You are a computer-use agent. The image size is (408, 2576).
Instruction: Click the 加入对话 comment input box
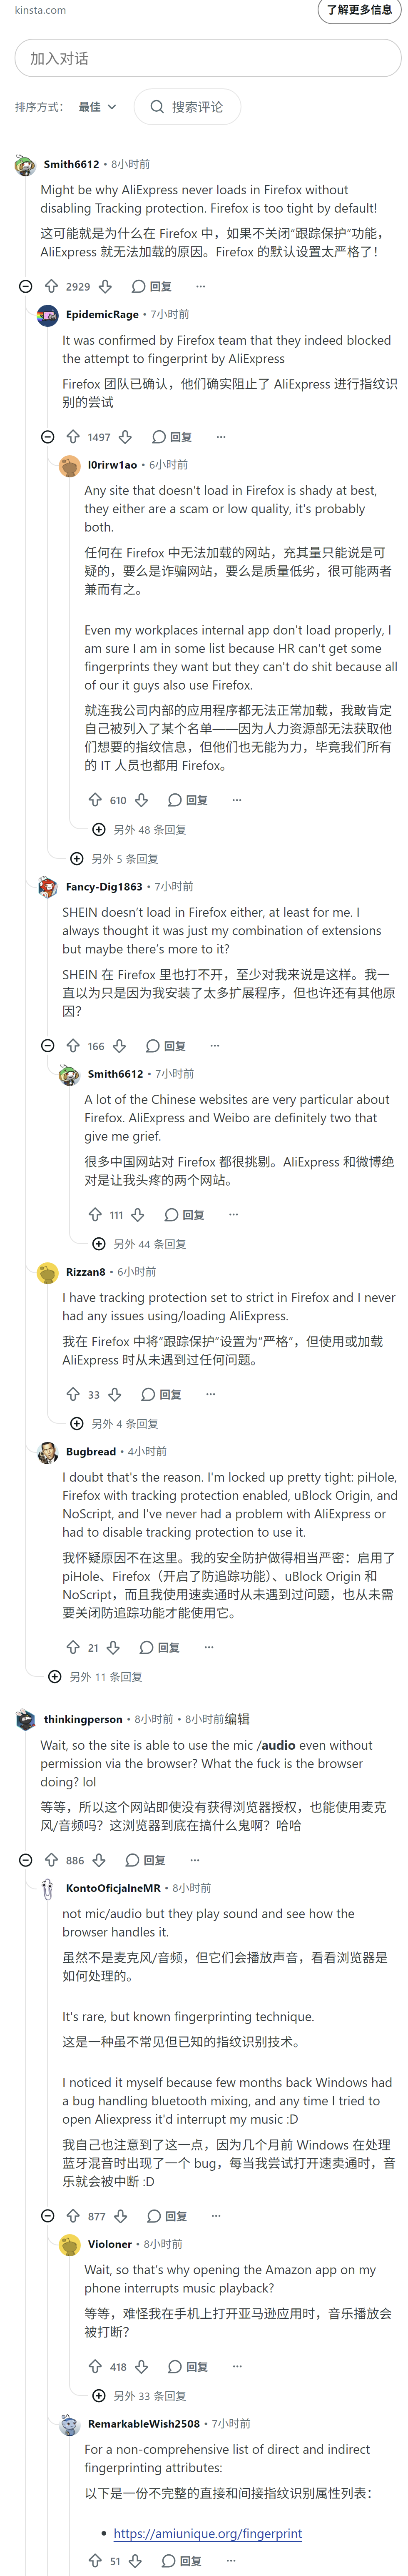[x=207, y=58]
